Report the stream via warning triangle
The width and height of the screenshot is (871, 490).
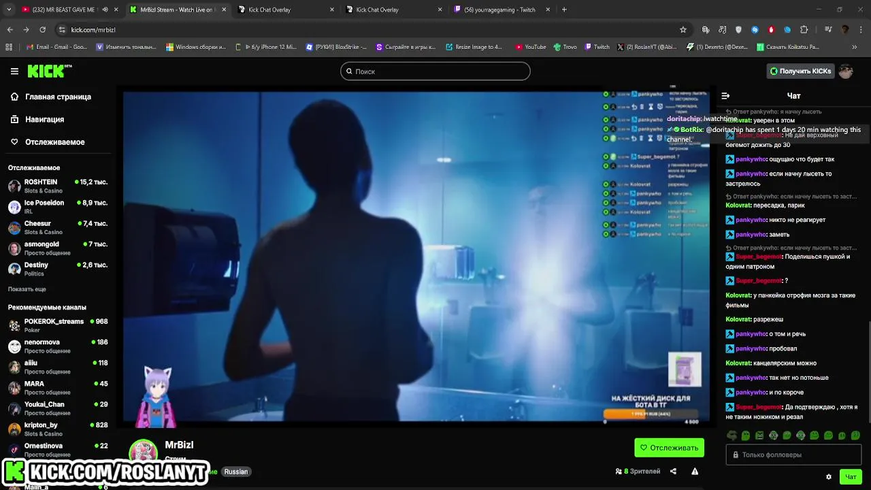click(x=695, y=471)
